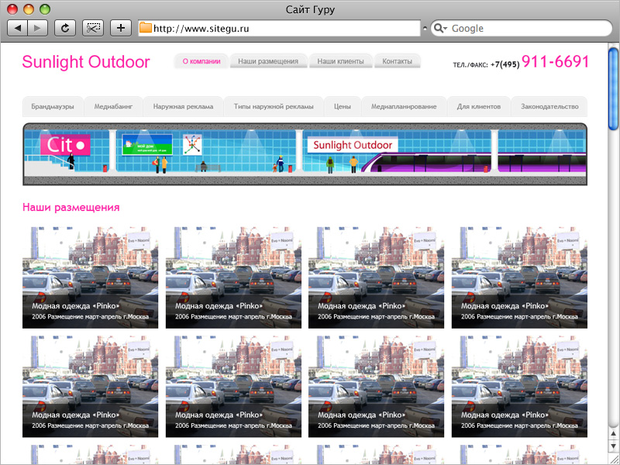Screen dimensions: 620x465
Task: Click the Sunlight Outdoor sign inside the banner
Action: coord(353,145)
